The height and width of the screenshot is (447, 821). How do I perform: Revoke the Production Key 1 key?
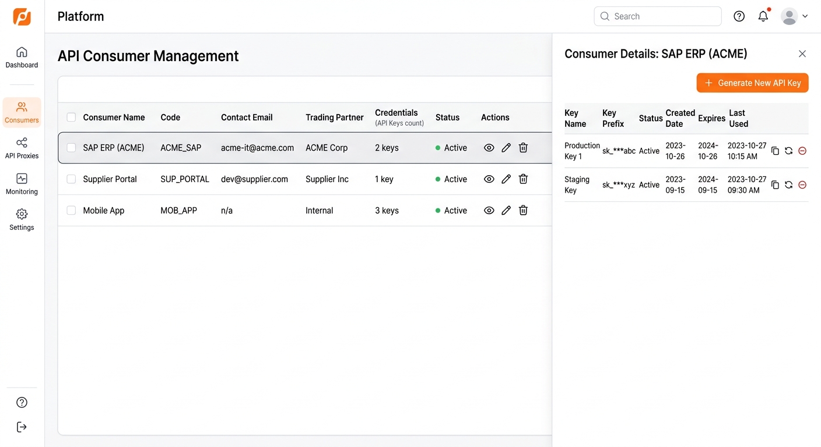coord(802,151)
